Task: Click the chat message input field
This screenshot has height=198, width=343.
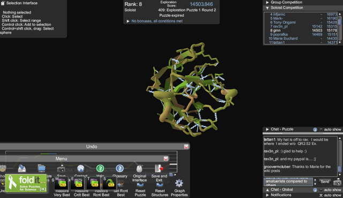Action: tap(288, 182)
